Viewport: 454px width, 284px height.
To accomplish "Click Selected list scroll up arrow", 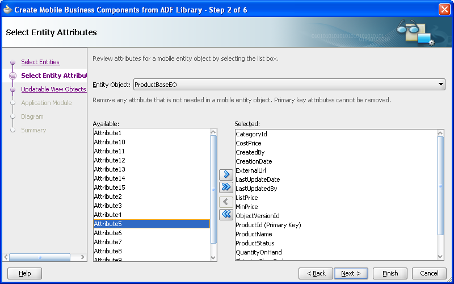I will click(x=440, y=133).
